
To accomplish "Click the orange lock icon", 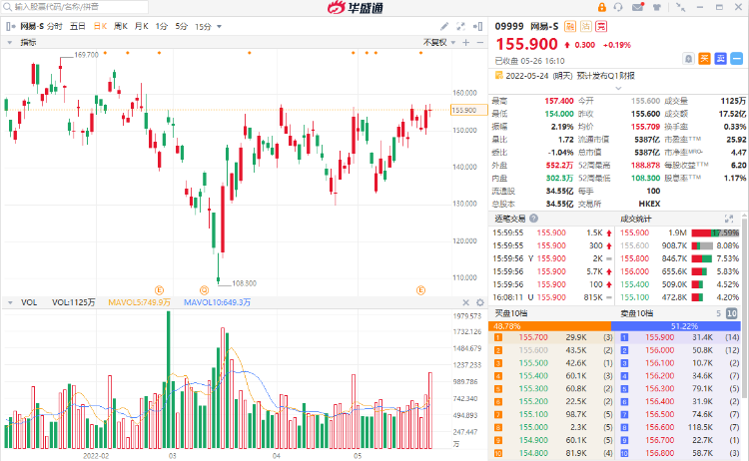I will tap(602, 7).
